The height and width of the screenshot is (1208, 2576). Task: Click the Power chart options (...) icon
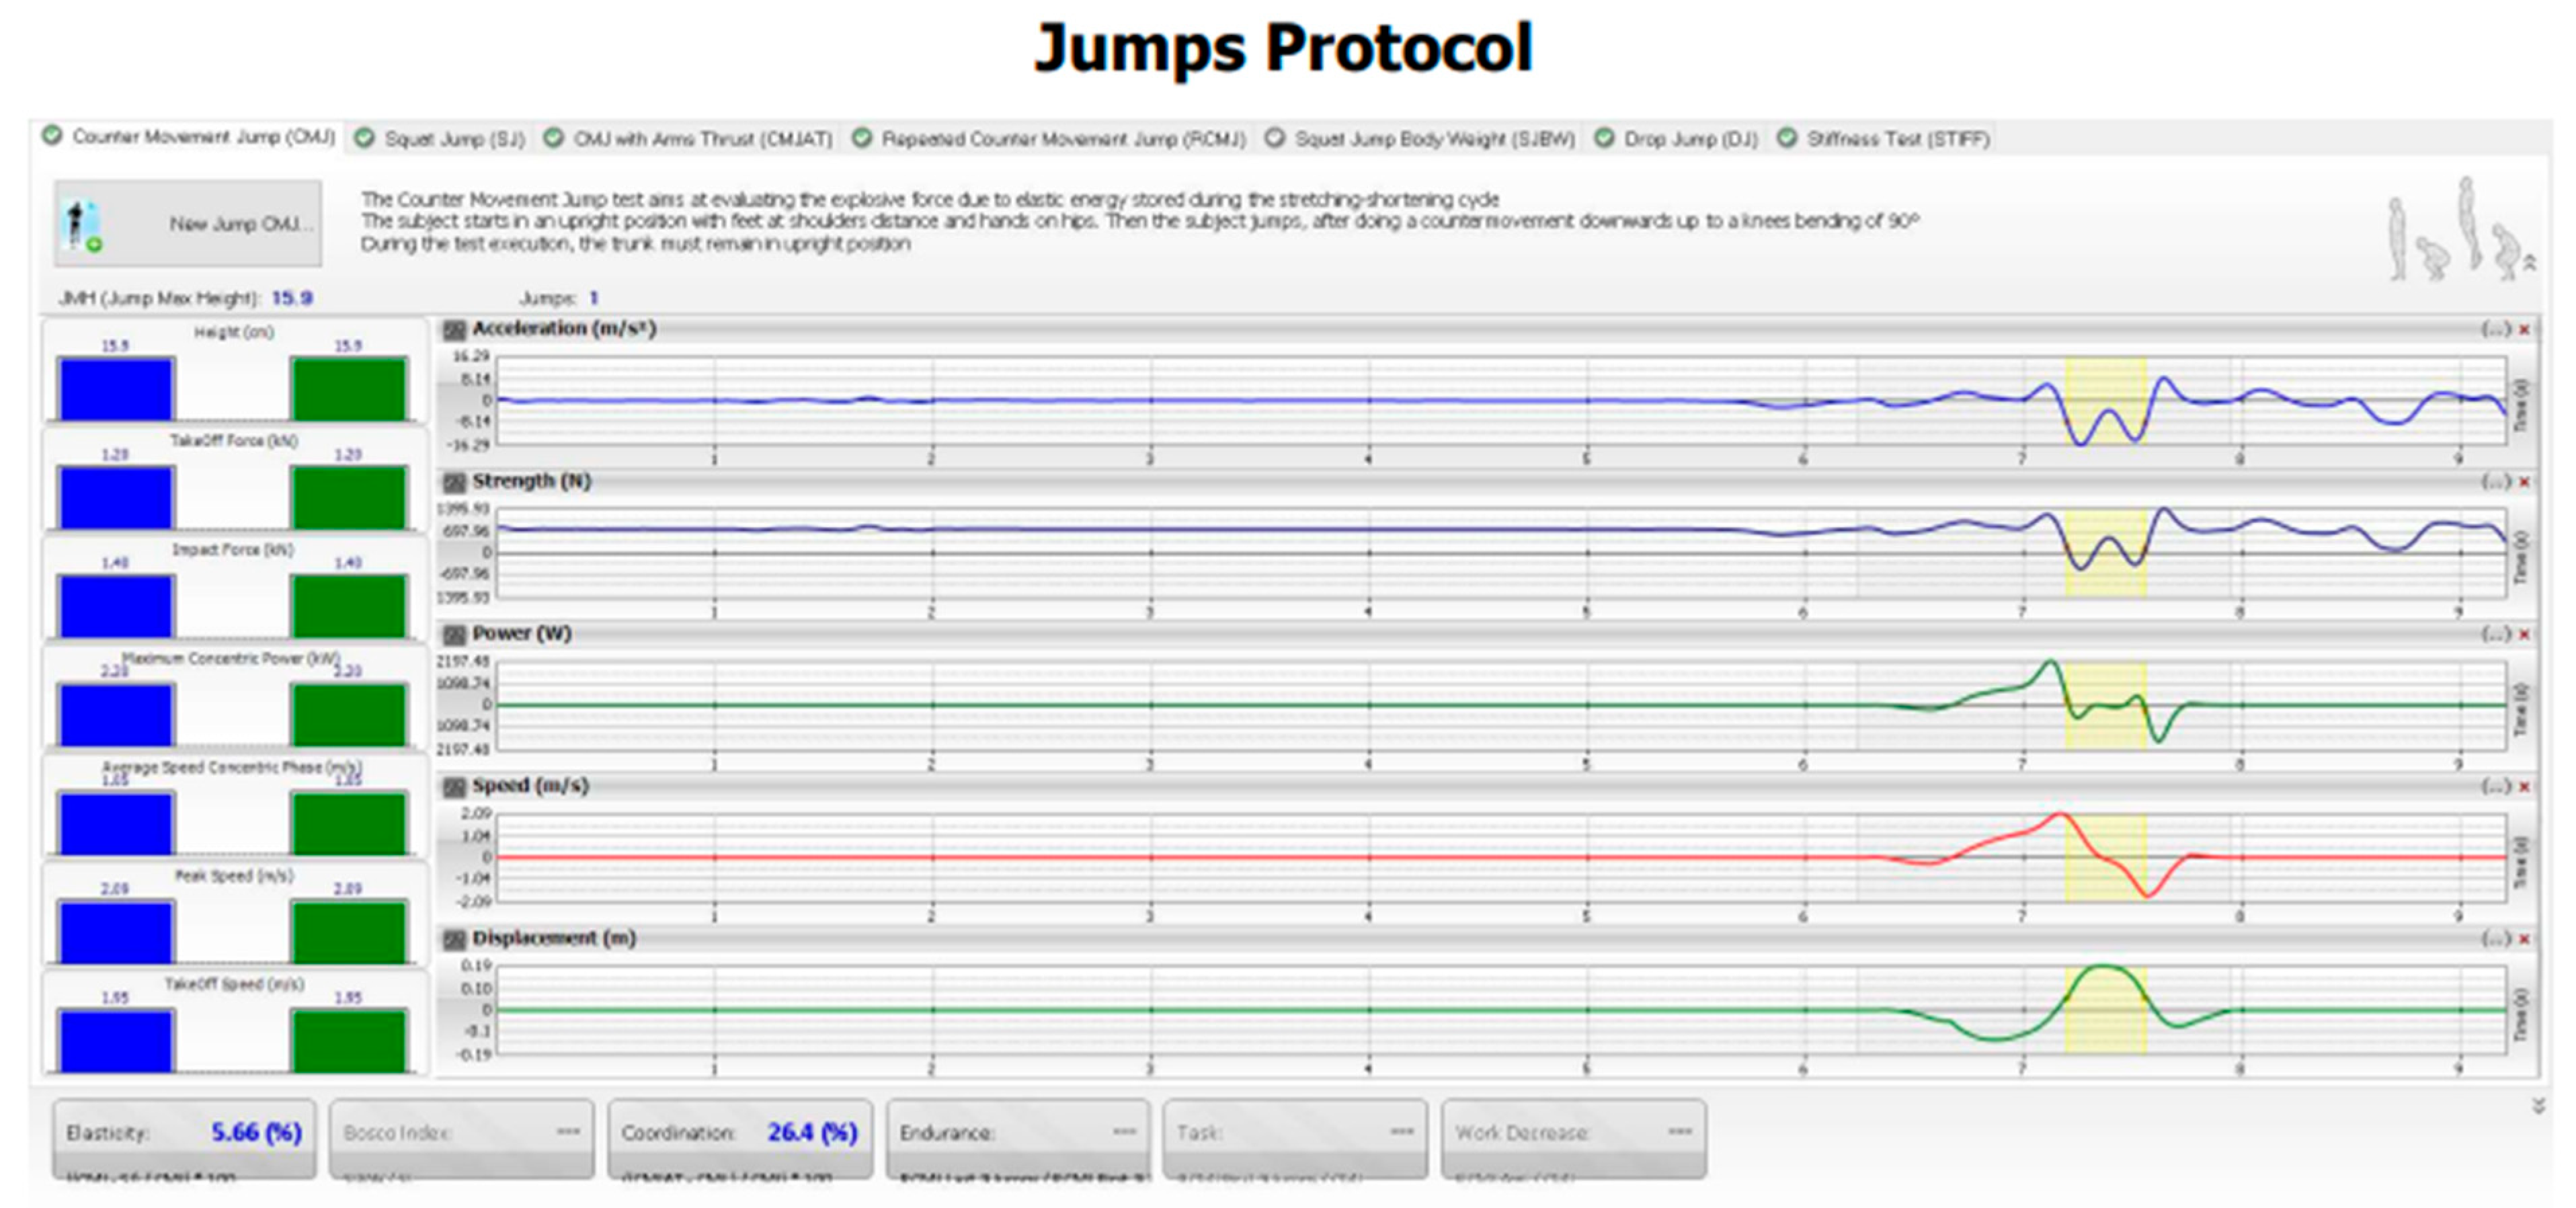coord(2495,634)
